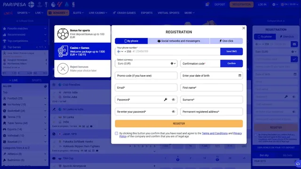Choose the Casino + Games welcome package
Viewport: 301px width, 169px height.
click(82, 51)
